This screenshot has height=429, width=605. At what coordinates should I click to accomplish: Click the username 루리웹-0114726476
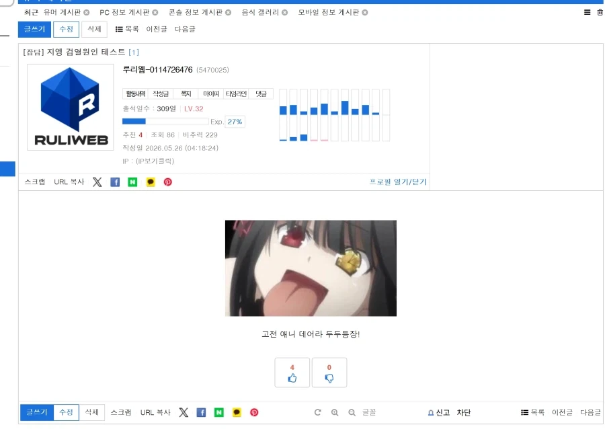(x=157, y=70)
